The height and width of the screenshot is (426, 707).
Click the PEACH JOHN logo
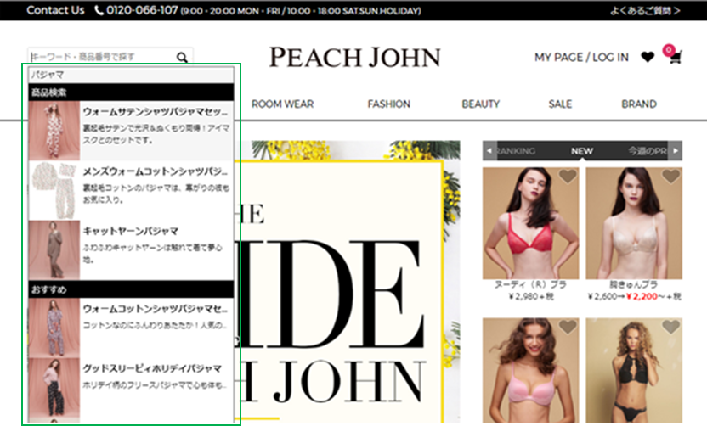tap(355, 58)
